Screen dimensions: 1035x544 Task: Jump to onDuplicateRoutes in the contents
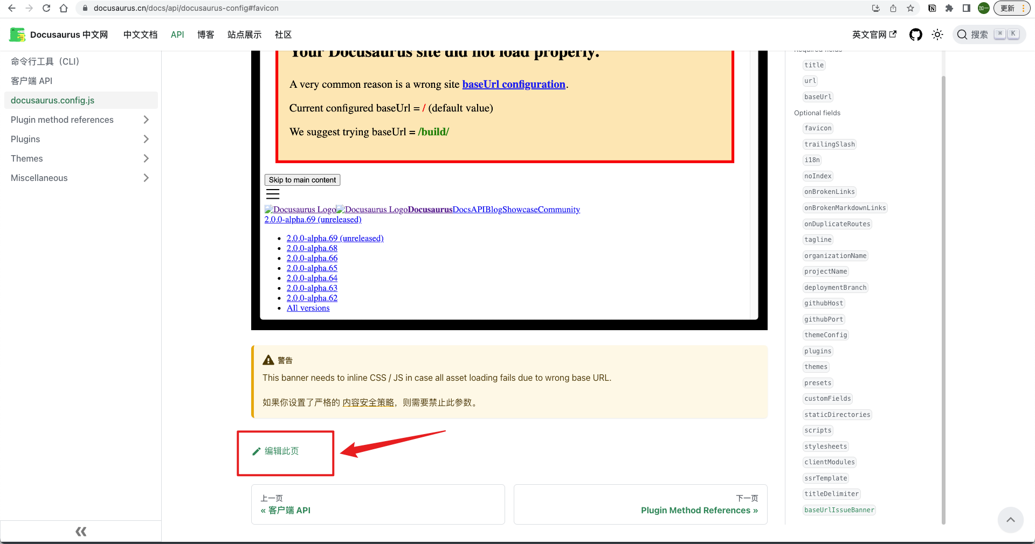837,224
